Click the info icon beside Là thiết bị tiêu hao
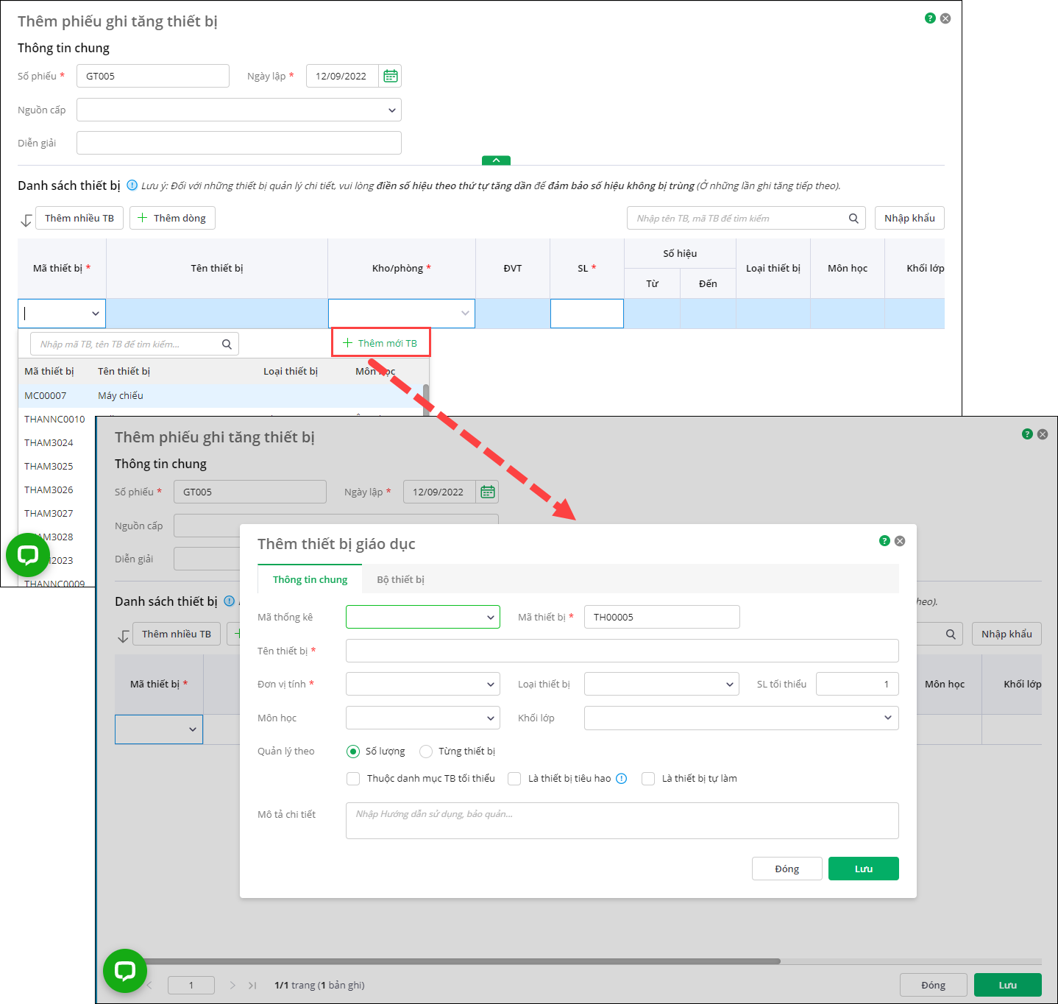 coord(621,779)
